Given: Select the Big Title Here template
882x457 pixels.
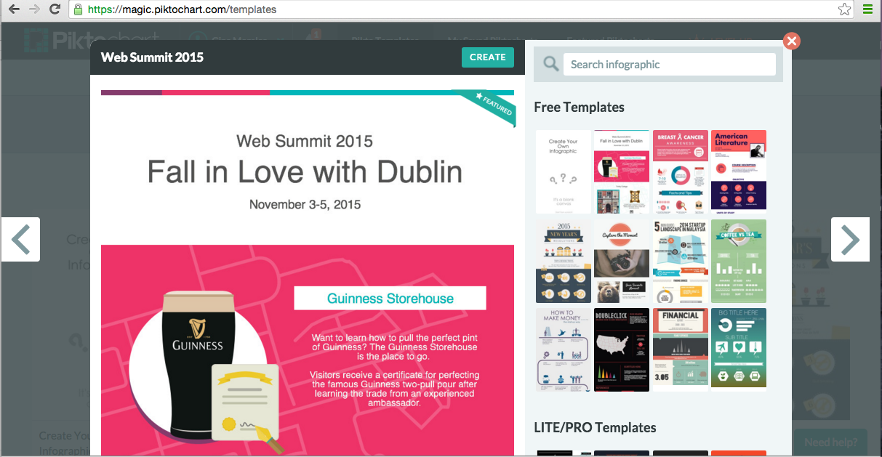Looking at the screenshot, I should 739,347.
